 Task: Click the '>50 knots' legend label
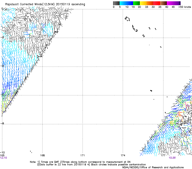184,7
